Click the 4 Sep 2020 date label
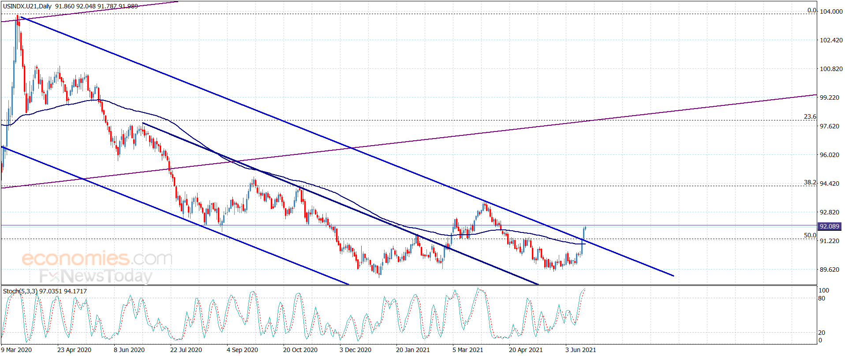 click(x=242, y=350)
